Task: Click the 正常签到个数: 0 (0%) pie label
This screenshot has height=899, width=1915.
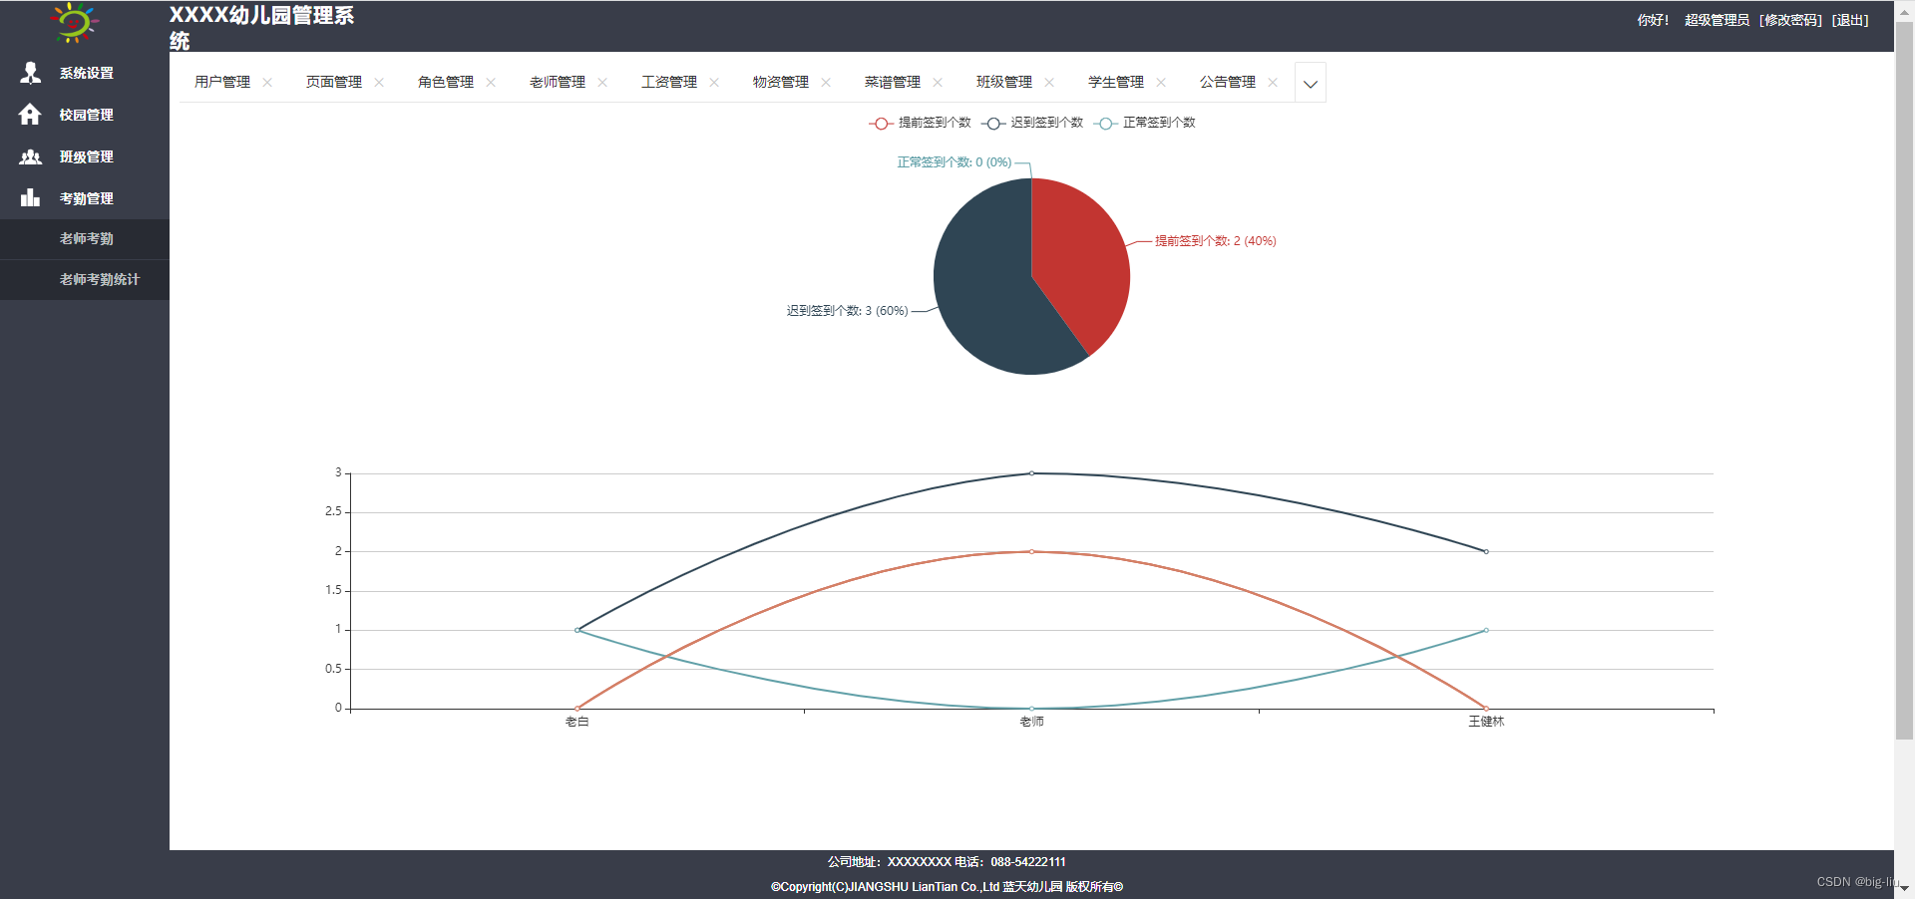Action: (x=955, y=162)
